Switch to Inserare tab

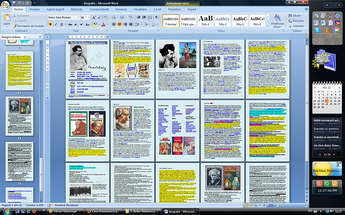[x=35, y=9]
